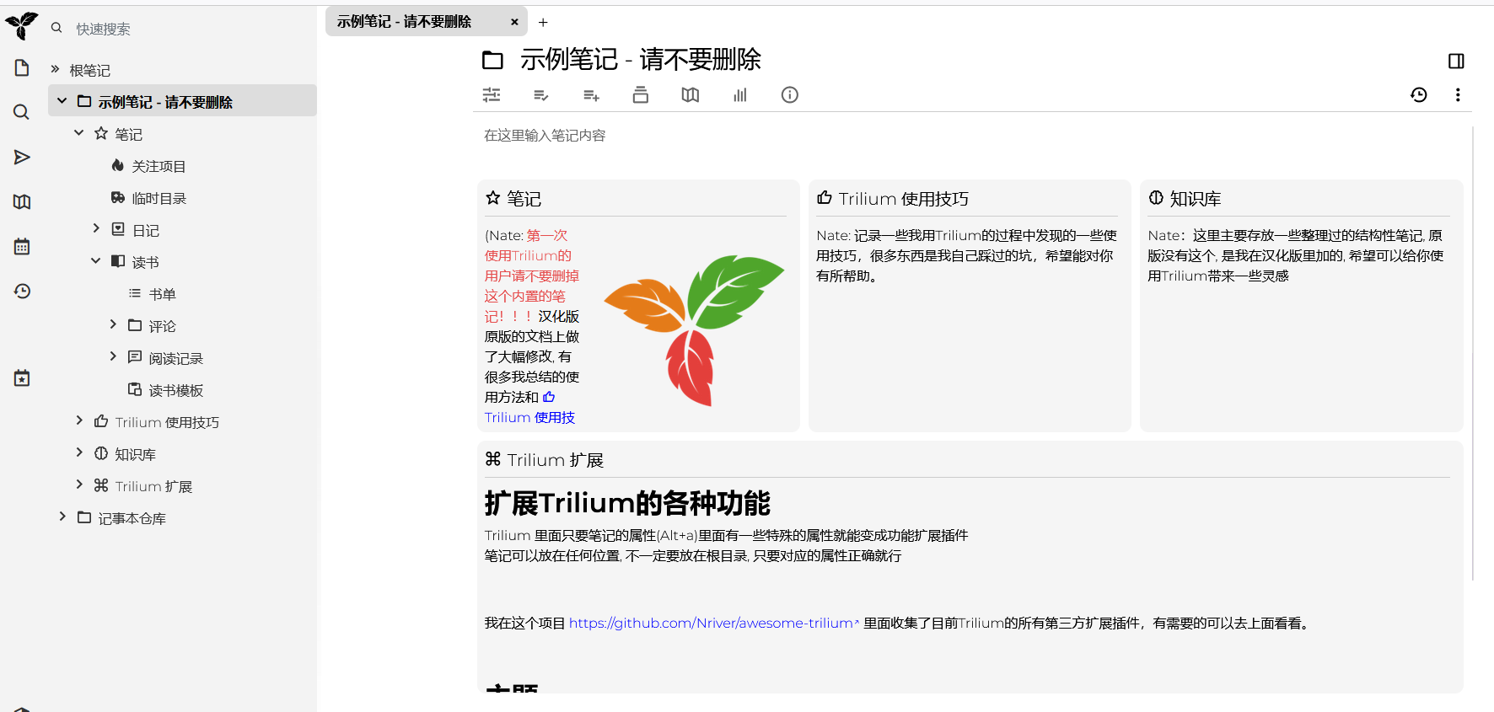Screen dimensions: 1494x712
Task: Click the Trilium logo in sidebar
Action: click(22, 25)
